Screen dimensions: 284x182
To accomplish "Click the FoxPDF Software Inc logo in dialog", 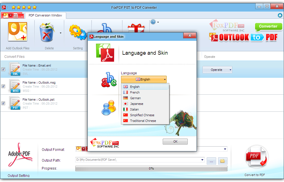I will 105,143.
